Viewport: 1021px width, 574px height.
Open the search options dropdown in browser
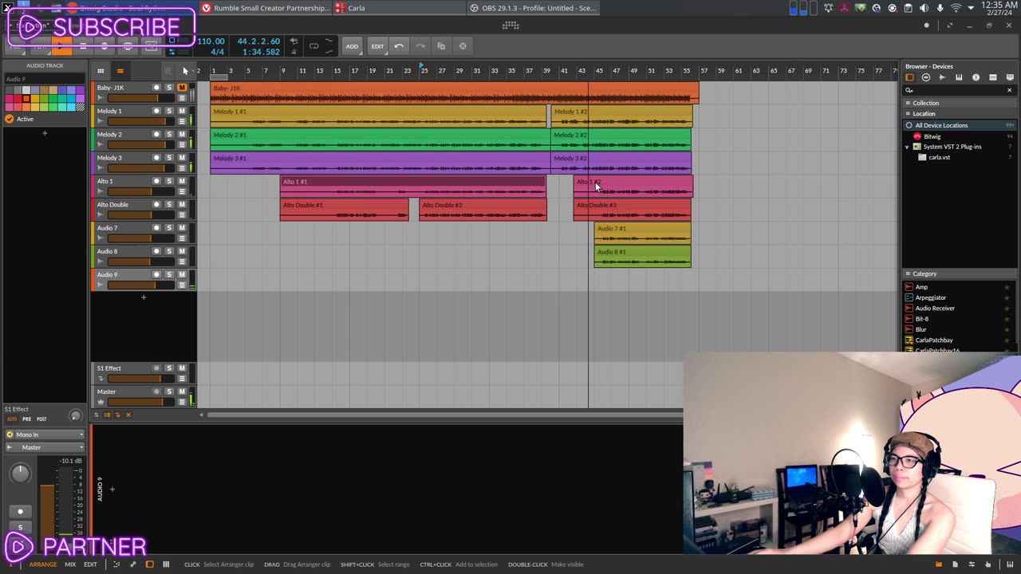909,90
